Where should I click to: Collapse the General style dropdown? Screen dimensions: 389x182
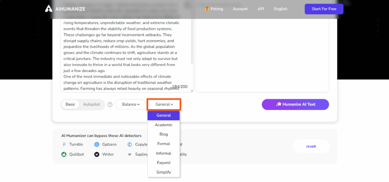click(x=164, y=104)
